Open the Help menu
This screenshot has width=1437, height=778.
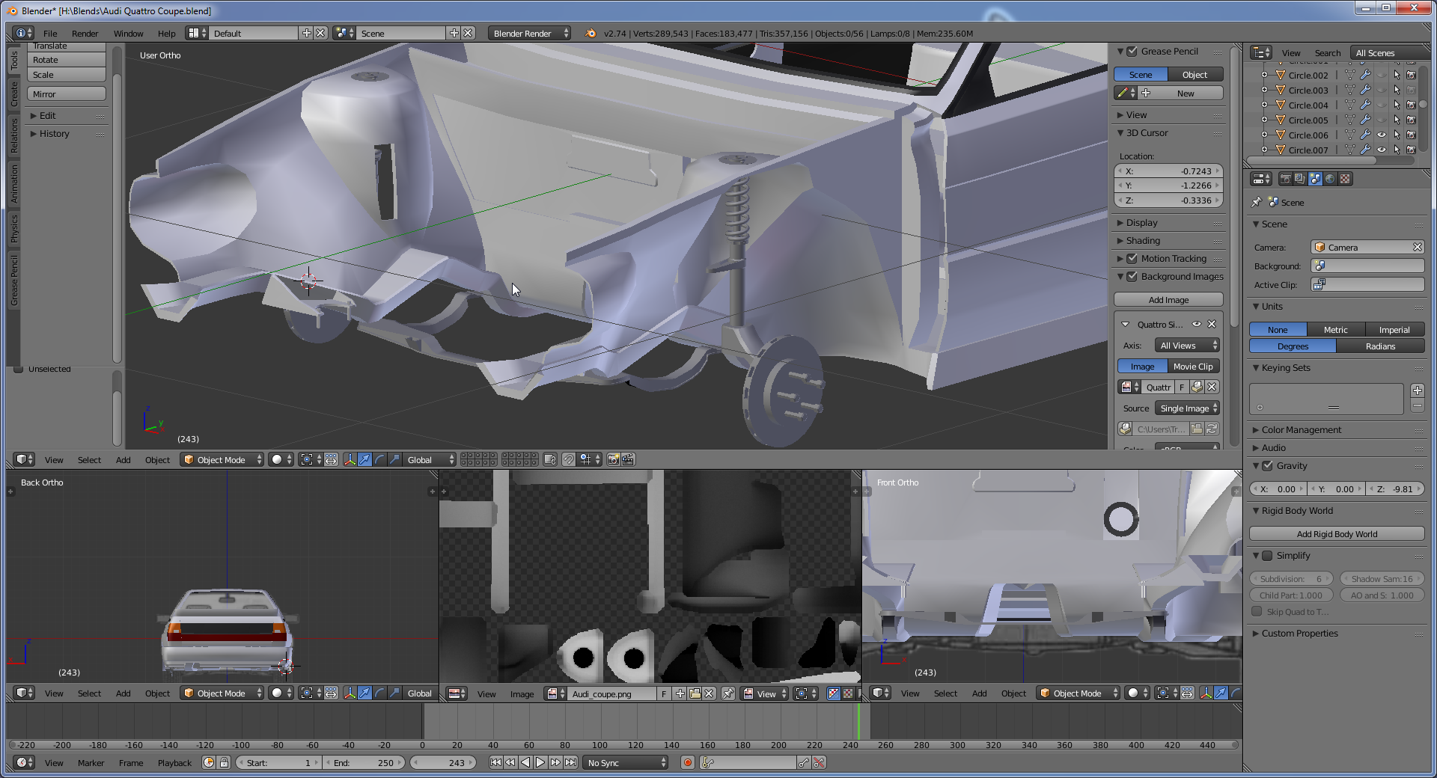(166, 34)
